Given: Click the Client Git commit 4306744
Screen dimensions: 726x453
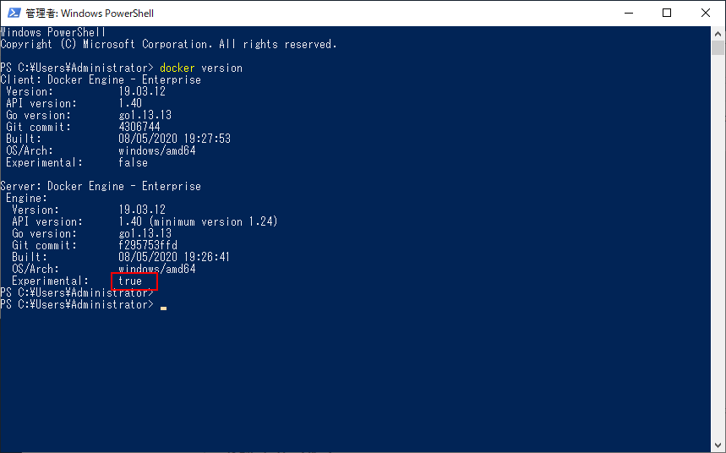Looking at the screenshot, I should click(139, 127).
